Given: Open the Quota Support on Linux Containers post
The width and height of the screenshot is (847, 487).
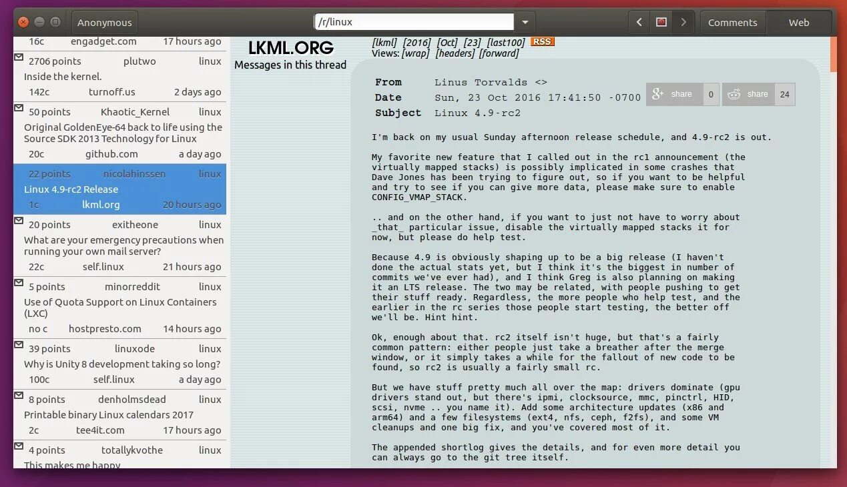Looking at the screenshot, I should pos(120,308).
